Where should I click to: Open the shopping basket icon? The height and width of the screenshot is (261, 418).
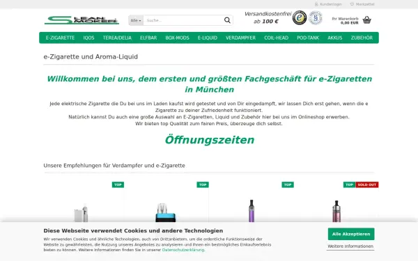tap(367, 20)
